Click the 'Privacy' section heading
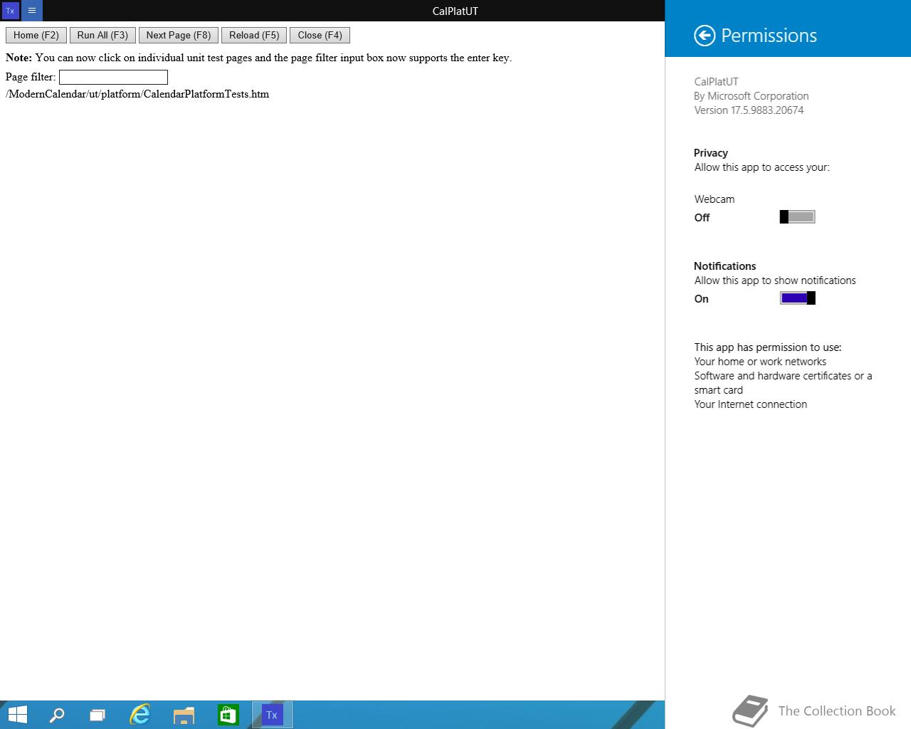 click(711, 153)
